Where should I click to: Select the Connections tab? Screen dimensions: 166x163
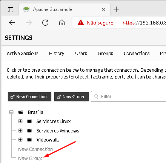point(137,54)
